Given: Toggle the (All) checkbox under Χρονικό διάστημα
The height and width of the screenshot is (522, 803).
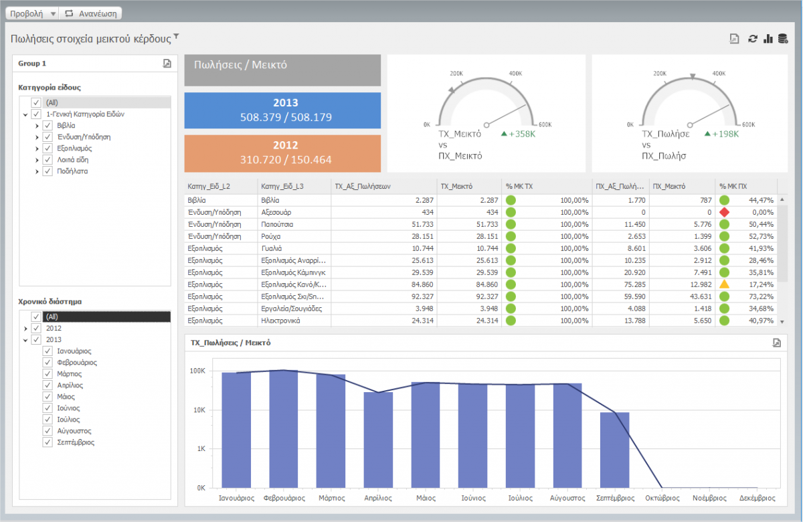Looking at the screenshot, I should coord(35,317).
